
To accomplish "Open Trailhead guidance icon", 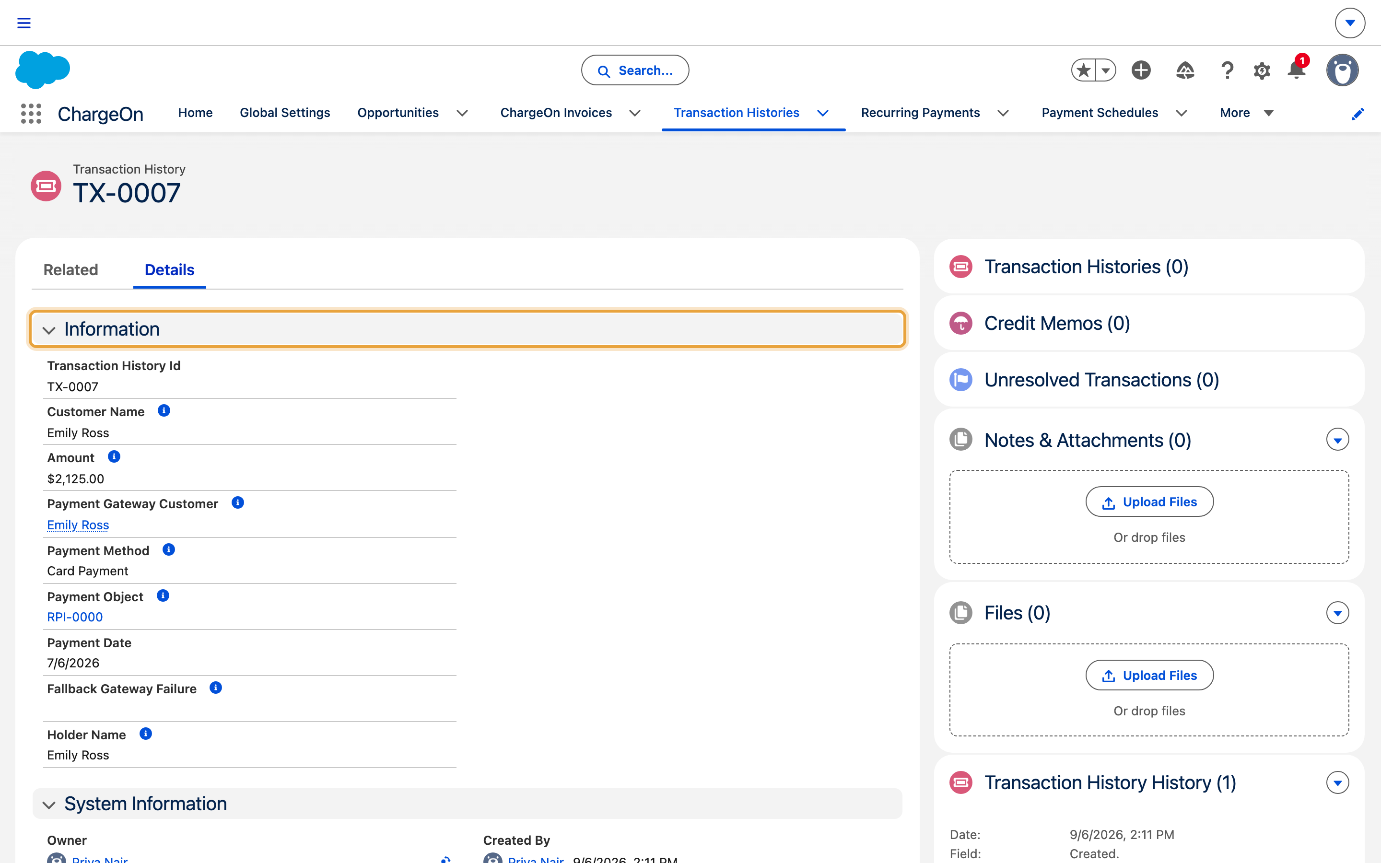I will (x=1185, y=70).
